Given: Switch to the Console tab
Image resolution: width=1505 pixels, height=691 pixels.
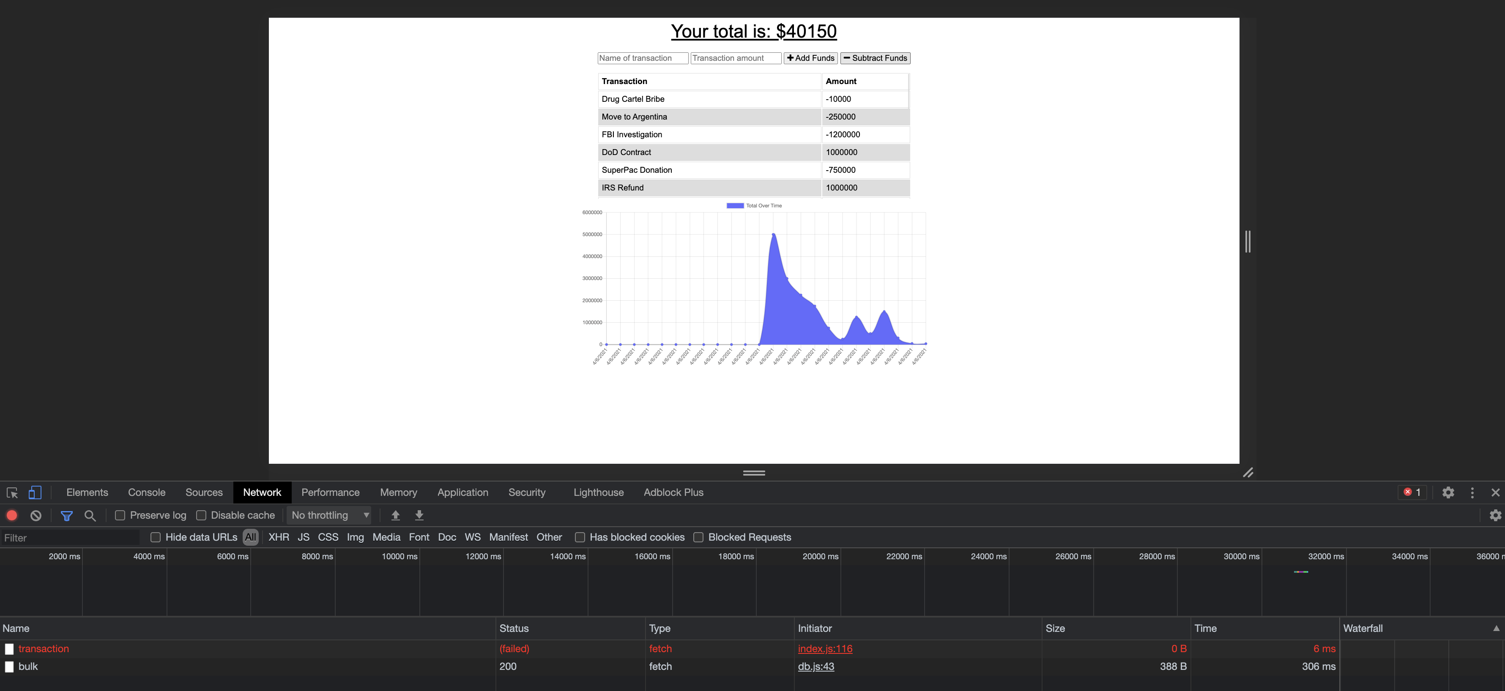Looking at the screenshot, I should pos(147,492).
